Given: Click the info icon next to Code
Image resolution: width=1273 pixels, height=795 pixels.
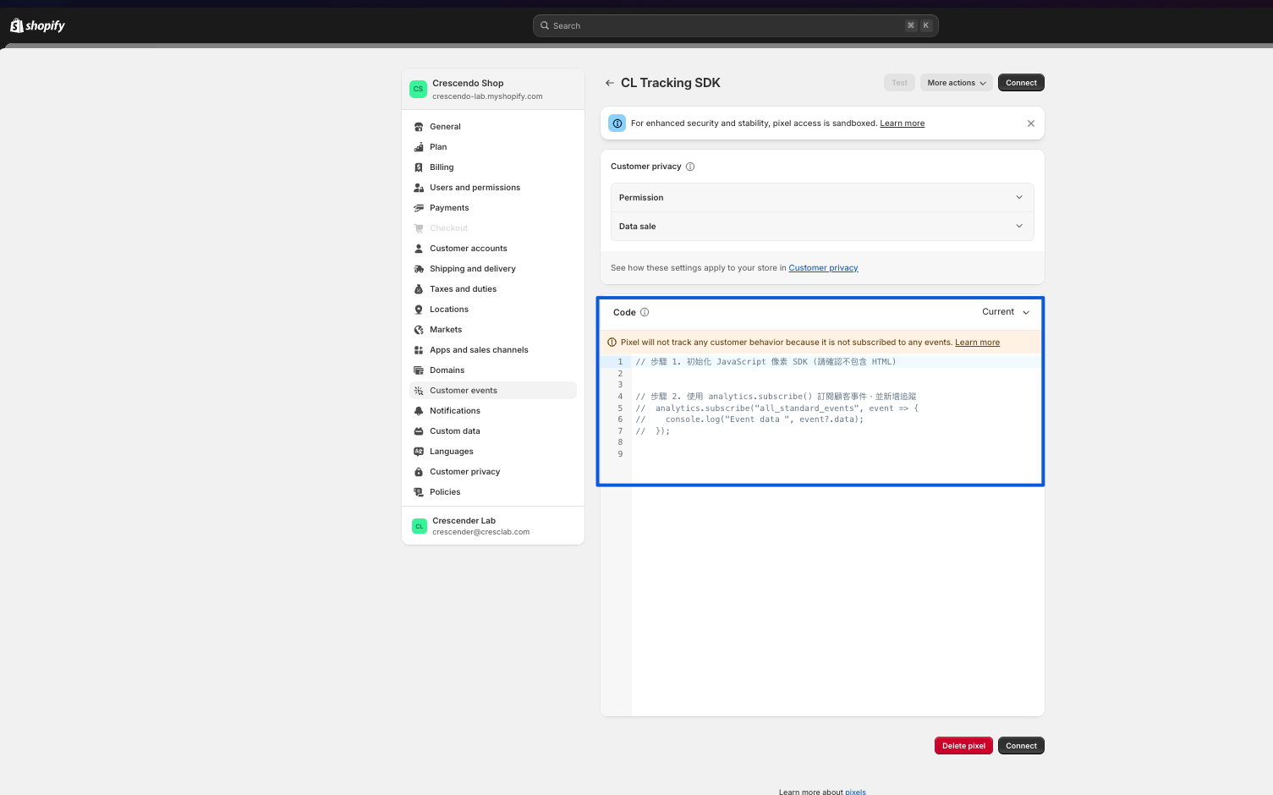Looking at the screenshot, I should click(x=645, y=312).
